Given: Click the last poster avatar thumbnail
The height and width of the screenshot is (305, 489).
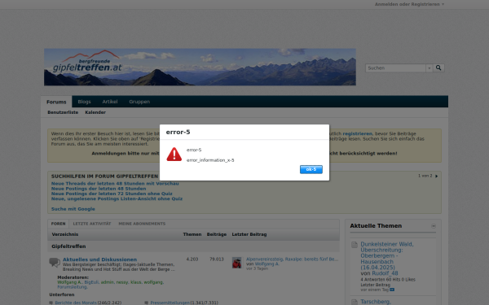Looking at the screenshot, I should (x=236, y=263).
